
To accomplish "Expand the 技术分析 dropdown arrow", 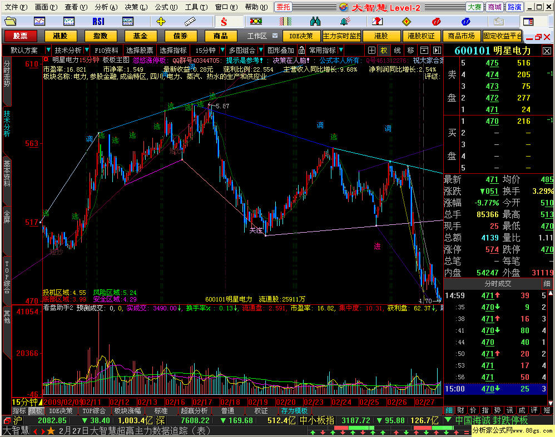I will click(x=86, y=50).
